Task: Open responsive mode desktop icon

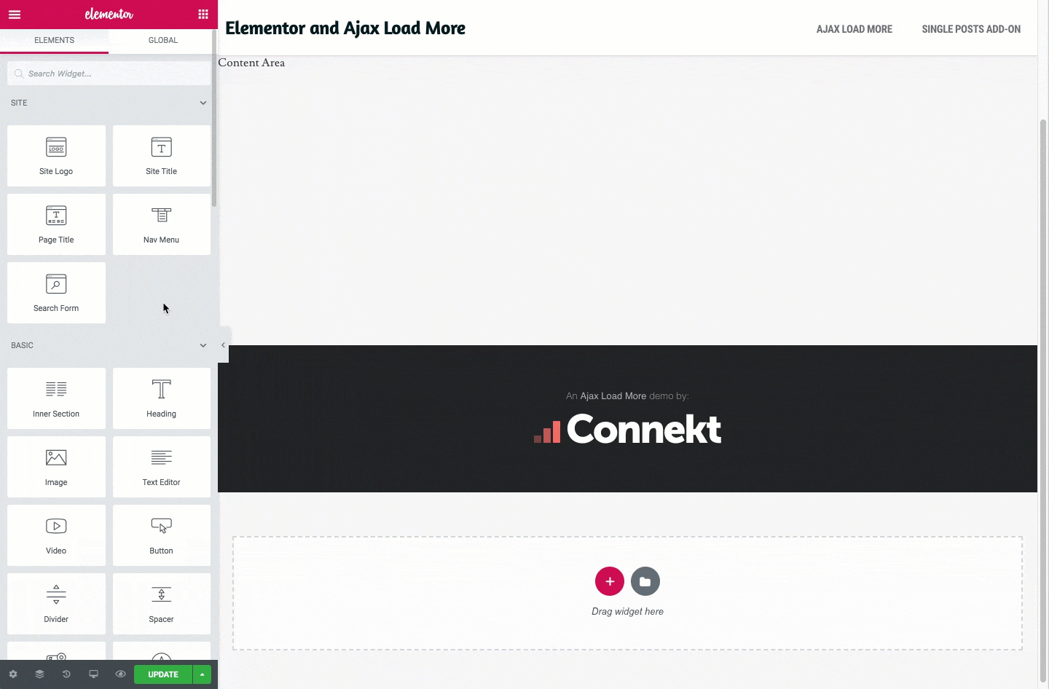Action: (x=93, y=674)
